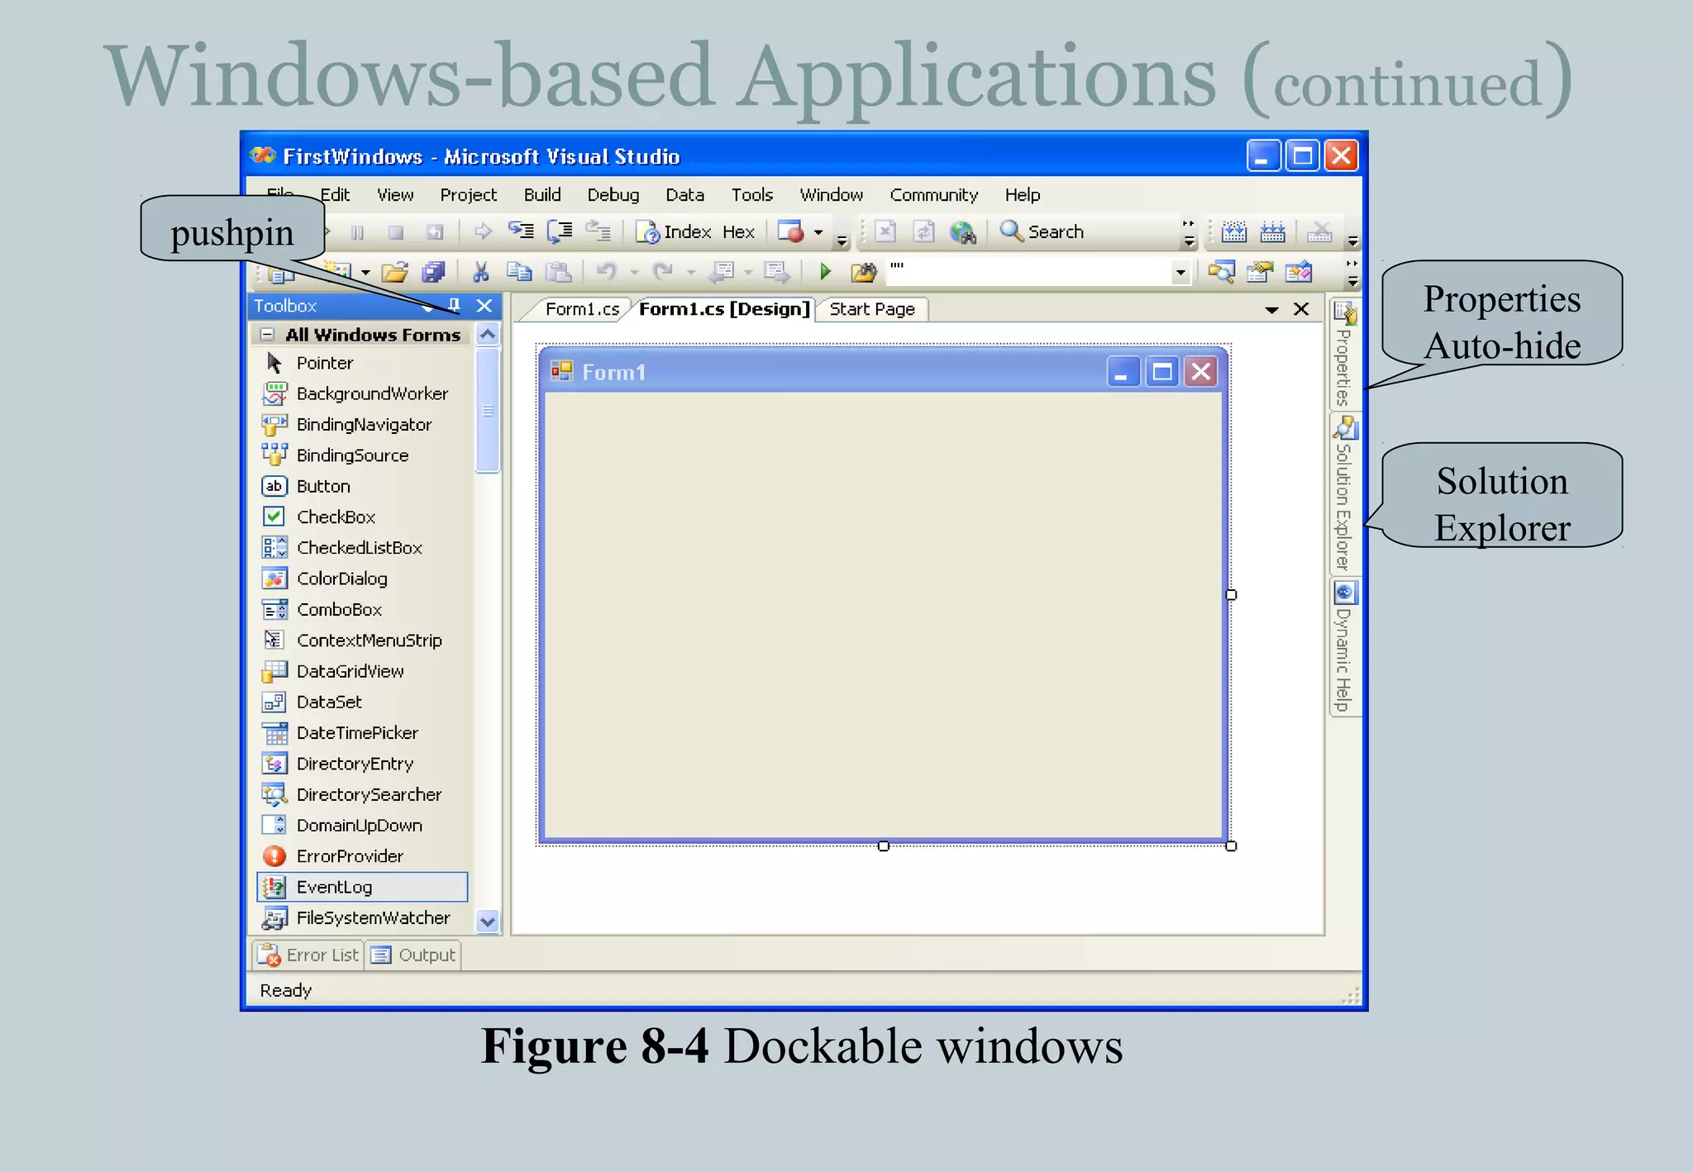Open the Redo history dropdown arrow
This screenshot has width=1693, height=1172.
point(690,272)
